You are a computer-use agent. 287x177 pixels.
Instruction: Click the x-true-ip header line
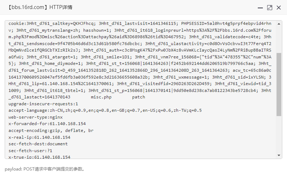[x=39, y=157]
